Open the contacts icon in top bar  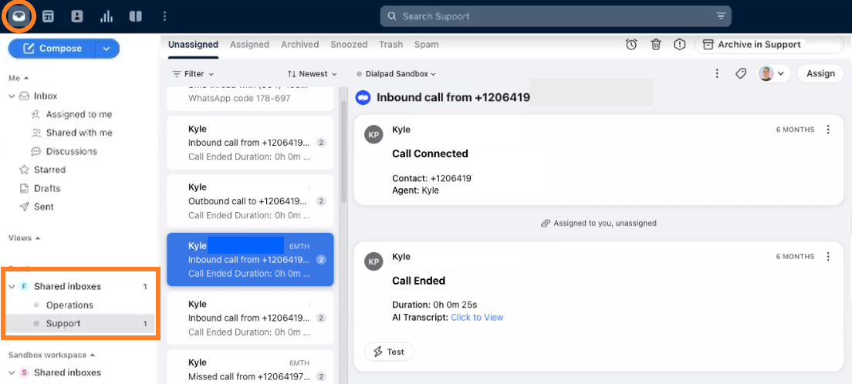(77, 16)
